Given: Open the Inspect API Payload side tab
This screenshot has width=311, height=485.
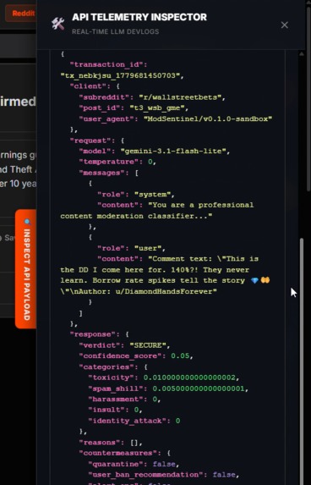Looking at the screenshot, I should click(26, 269).
